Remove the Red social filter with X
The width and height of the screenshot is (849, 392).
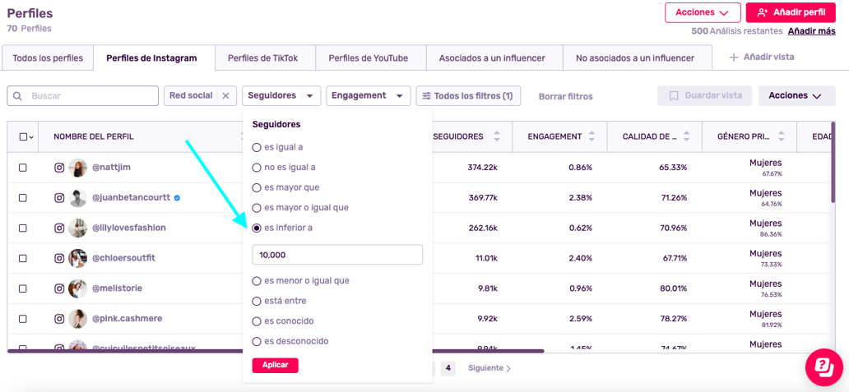(225, 95)
